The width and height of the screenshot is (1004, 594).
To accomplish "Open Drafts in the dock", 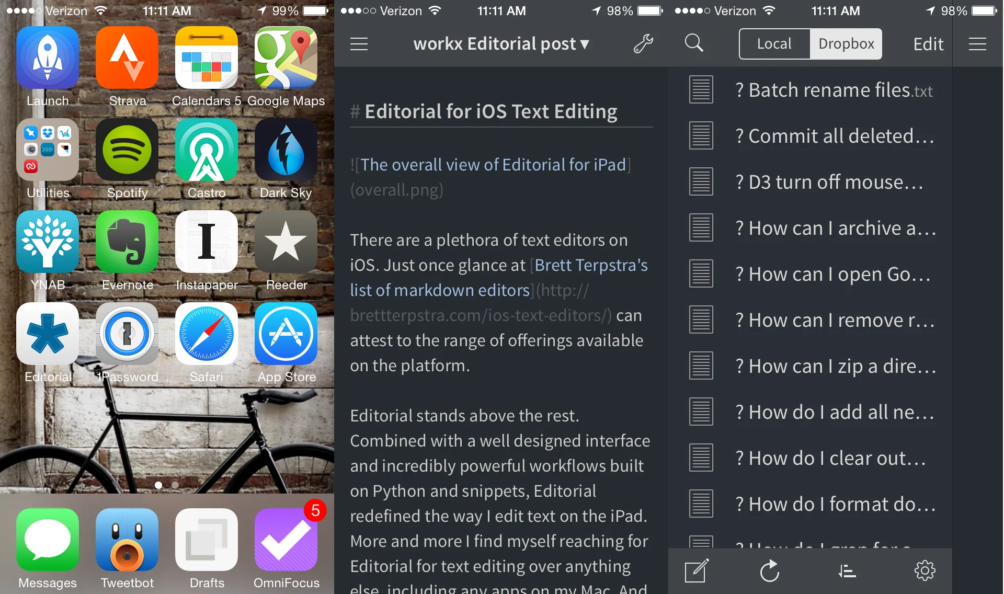I will [207, 540].
